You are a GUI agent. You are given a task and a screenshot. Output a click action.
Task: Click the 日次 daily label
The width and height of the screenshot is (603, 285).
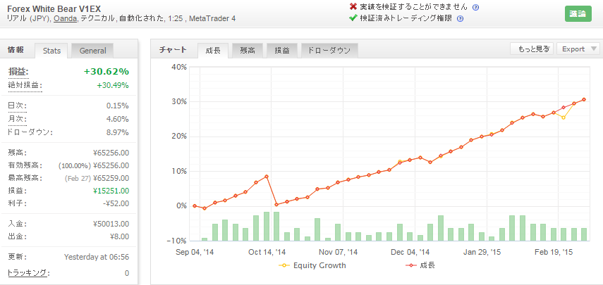(x=18, y=106)
